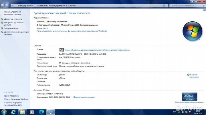Open Защита системы sidebar link
206x115 pixels.
click(x=11, y=28)
